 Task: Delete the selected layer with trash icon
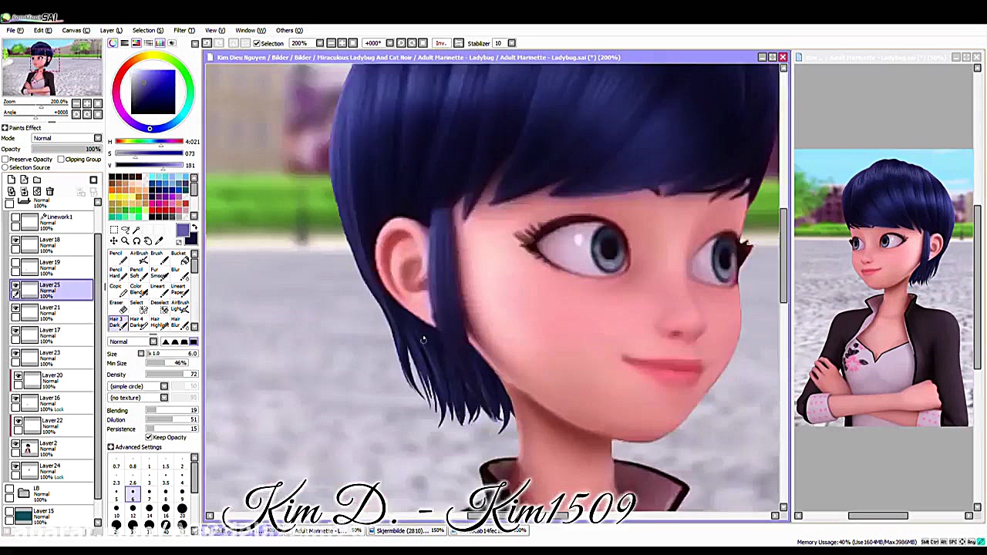(x=50, y=191)
